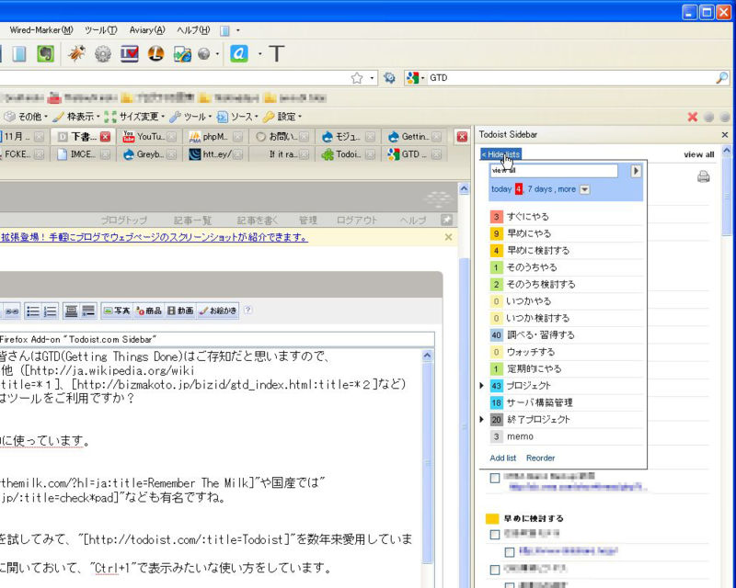736x588 pixels.
Task: Click the pin icon near ヘルプ
Action: tap(446, 220)
